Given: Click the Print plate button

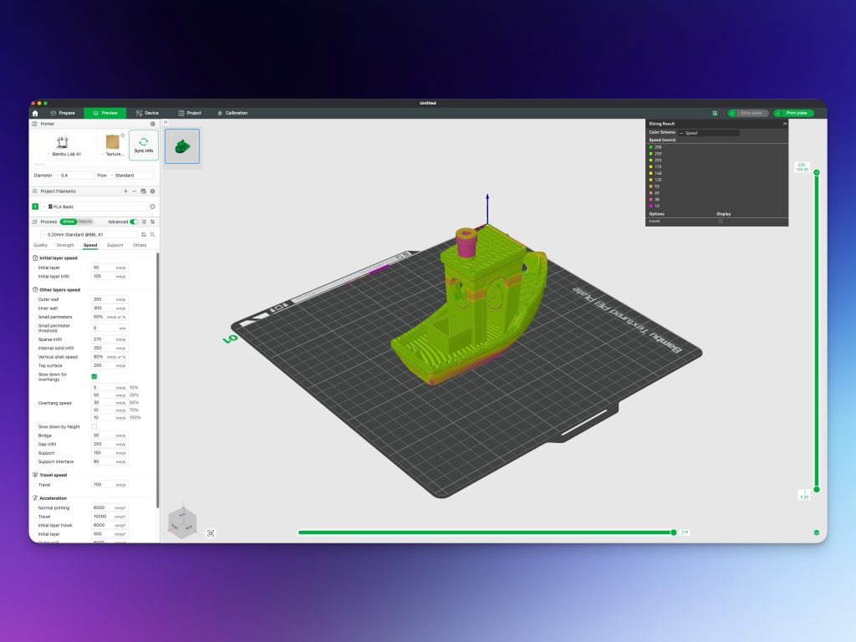Looking at the screenshot, I should [x=793, y=113].
